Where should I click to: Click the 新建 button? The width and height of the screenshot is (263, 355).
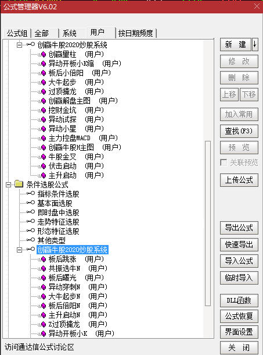tap(236, 45)
